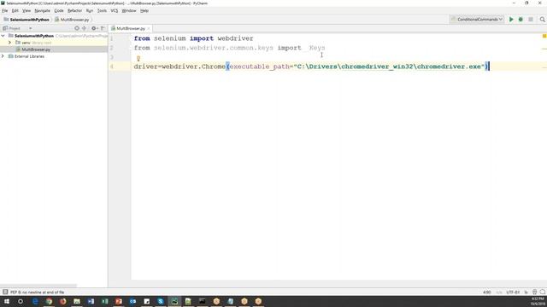This screenshot has width=547, height=307.
Task: Click the yellow inspection indicator at editor top-right
Action: click(544, 36)
